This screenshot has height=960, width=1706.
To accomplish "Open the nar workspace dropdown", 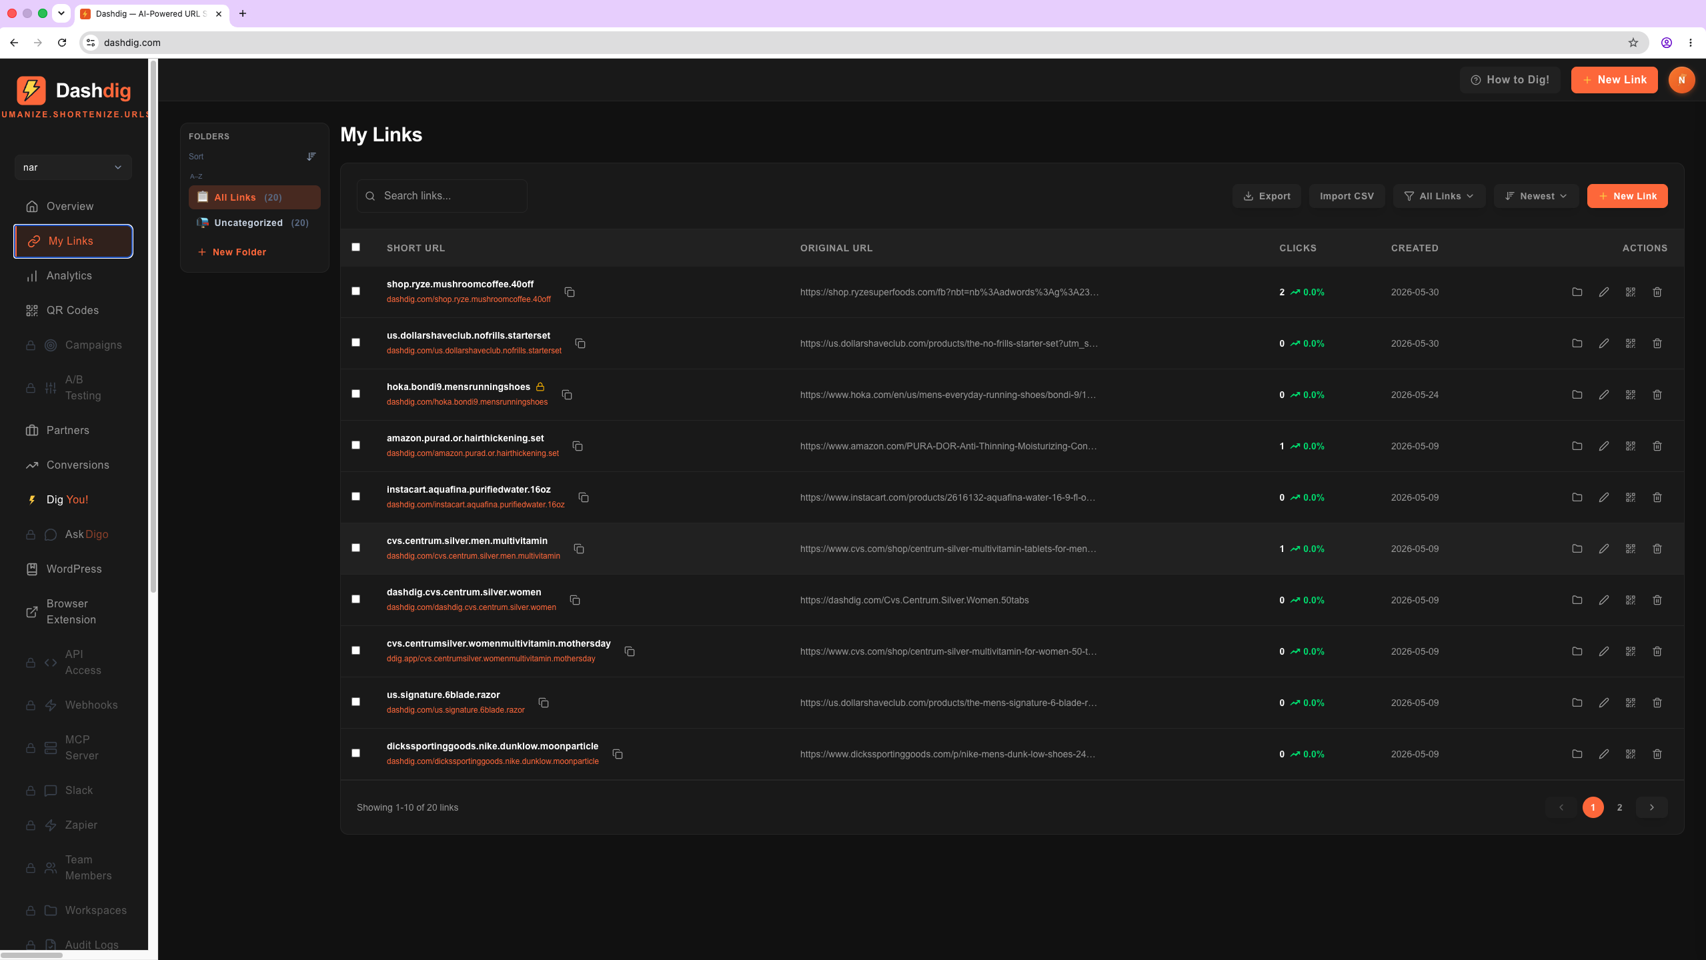I will pos(73,167).
